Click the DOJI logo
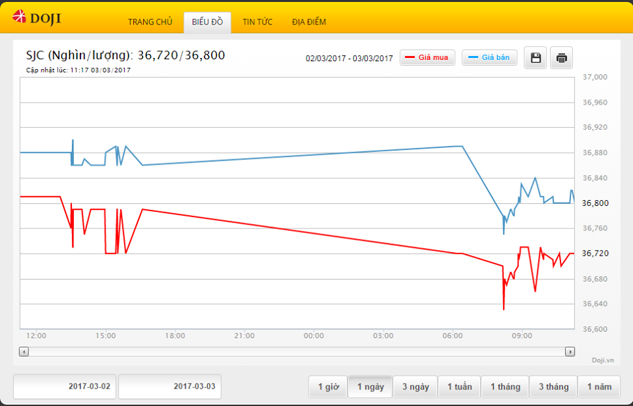 coord(37,18)
